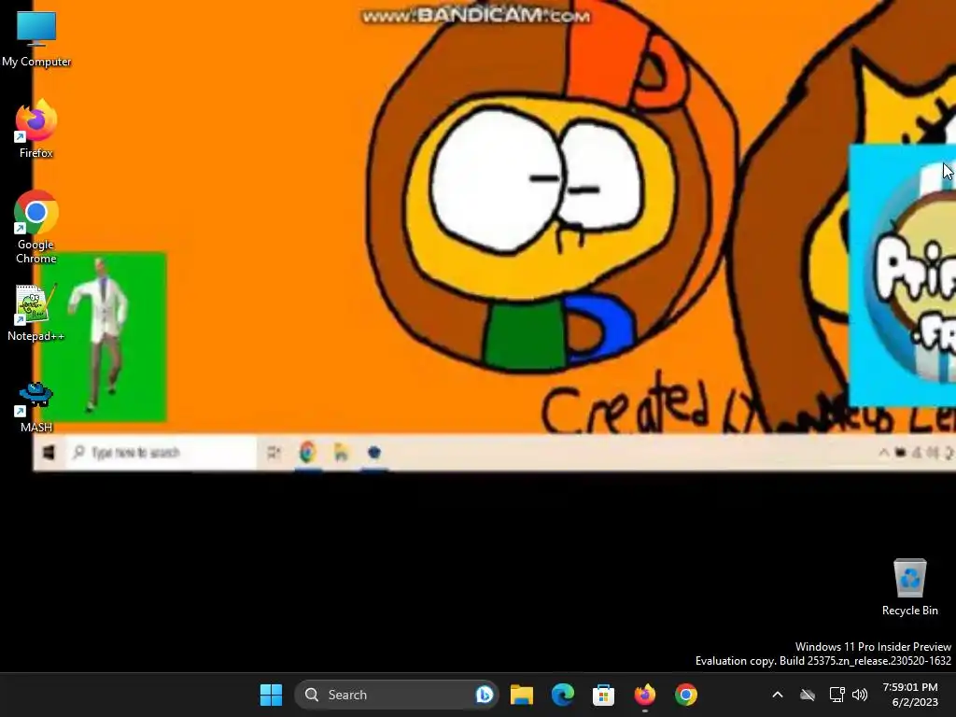
Task: Click the File Explorer icon in video taskbar
Action: (341, 453)
